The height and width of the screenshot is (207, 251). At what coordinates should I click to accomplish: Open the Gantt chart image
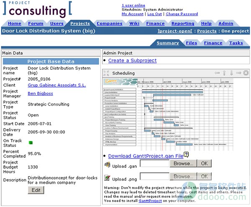(x=168, y=115)
